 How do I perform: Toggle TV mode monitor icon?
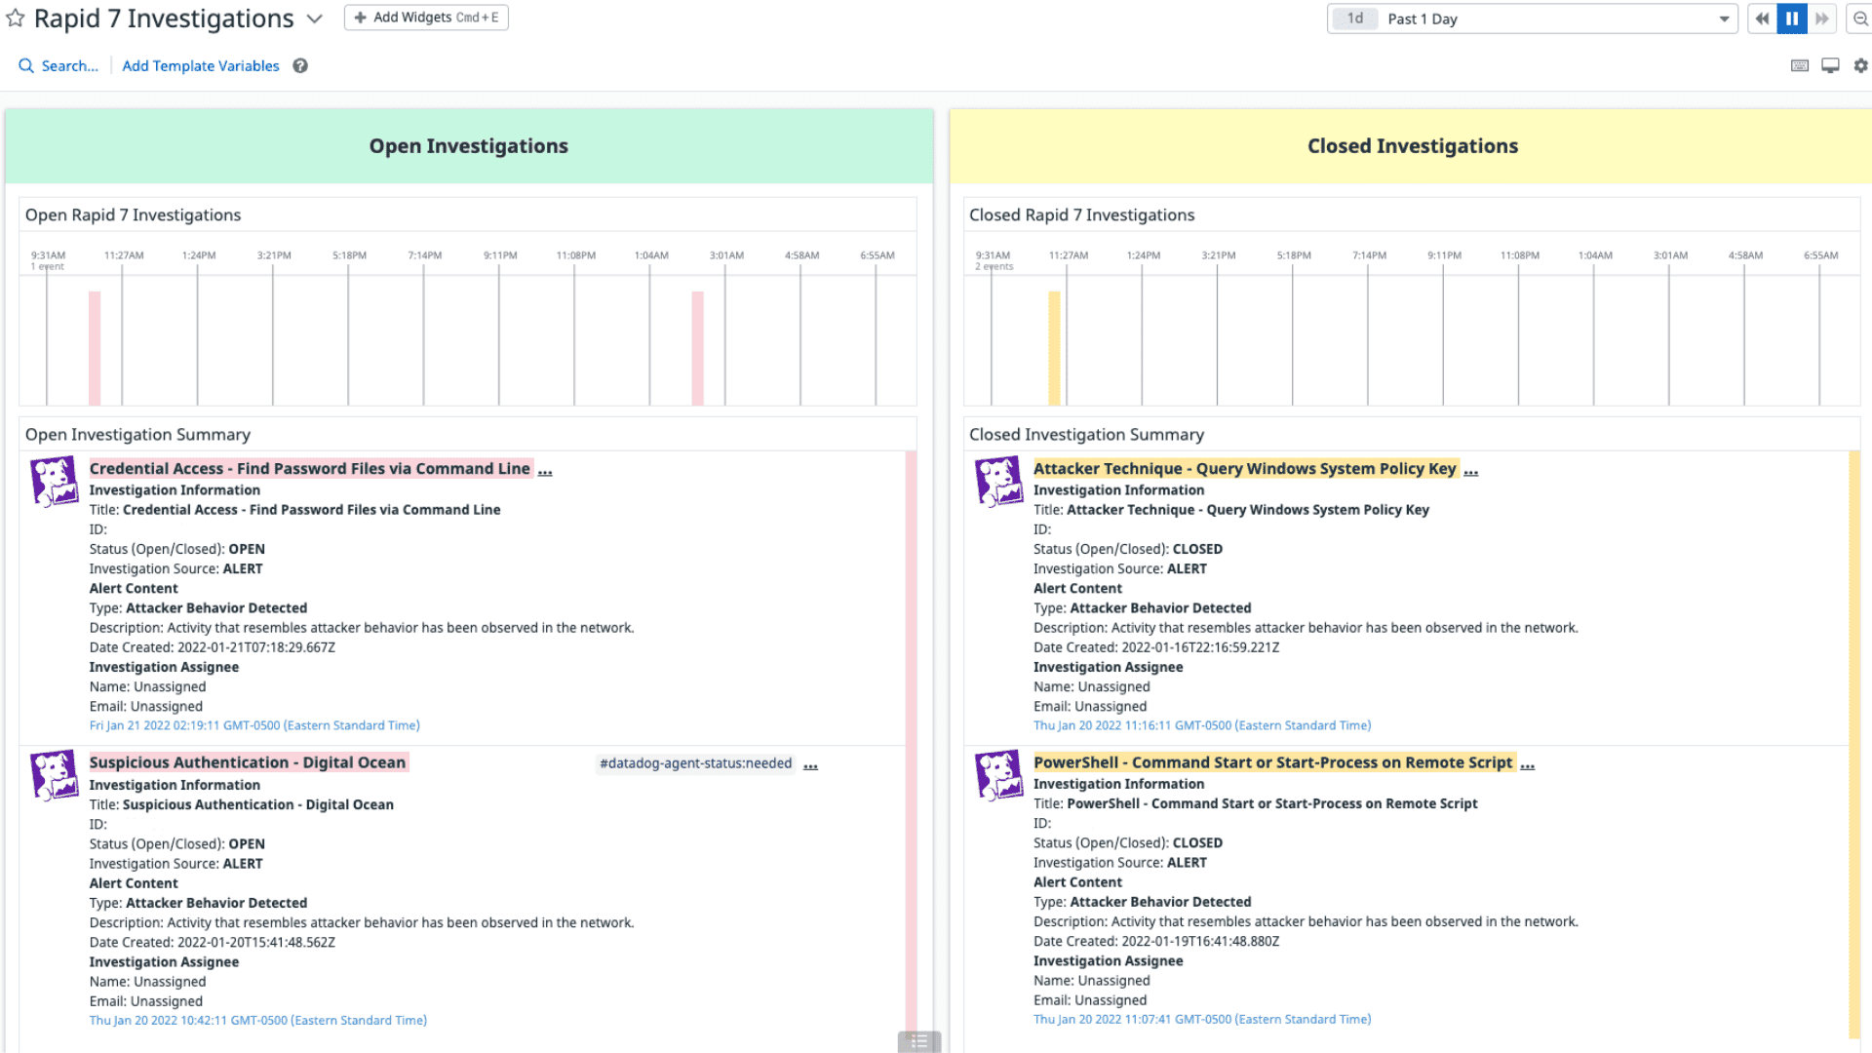pos(1830,65)
